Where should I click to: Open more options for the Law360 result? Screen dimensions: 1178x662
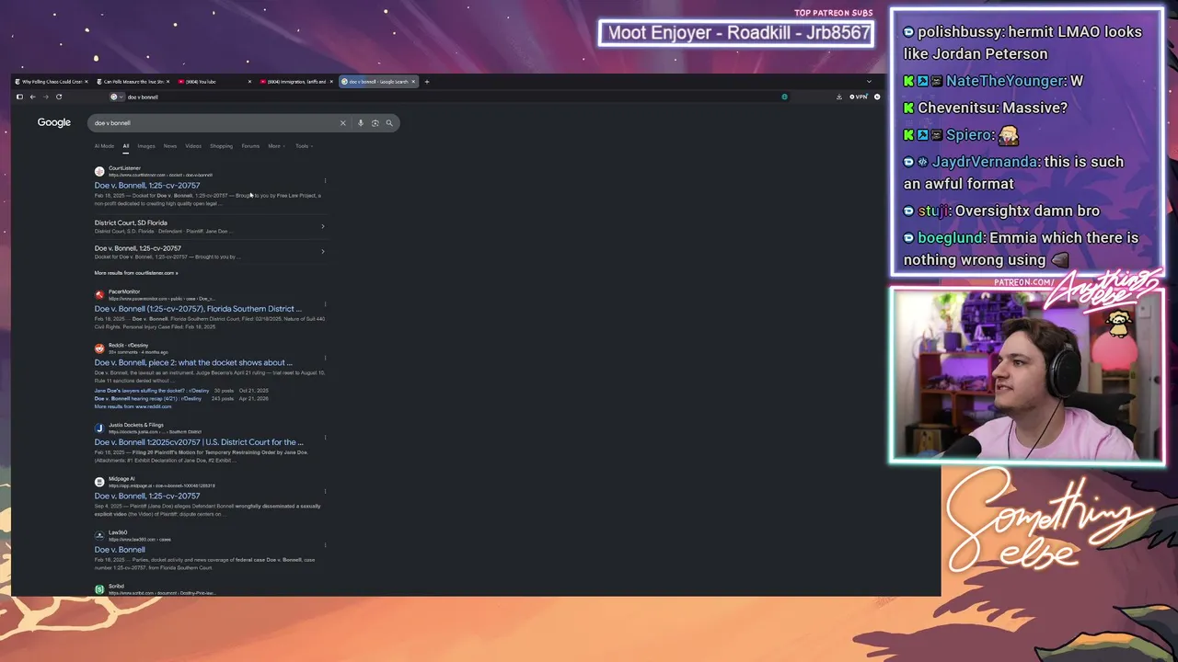(x=325, y=544)
